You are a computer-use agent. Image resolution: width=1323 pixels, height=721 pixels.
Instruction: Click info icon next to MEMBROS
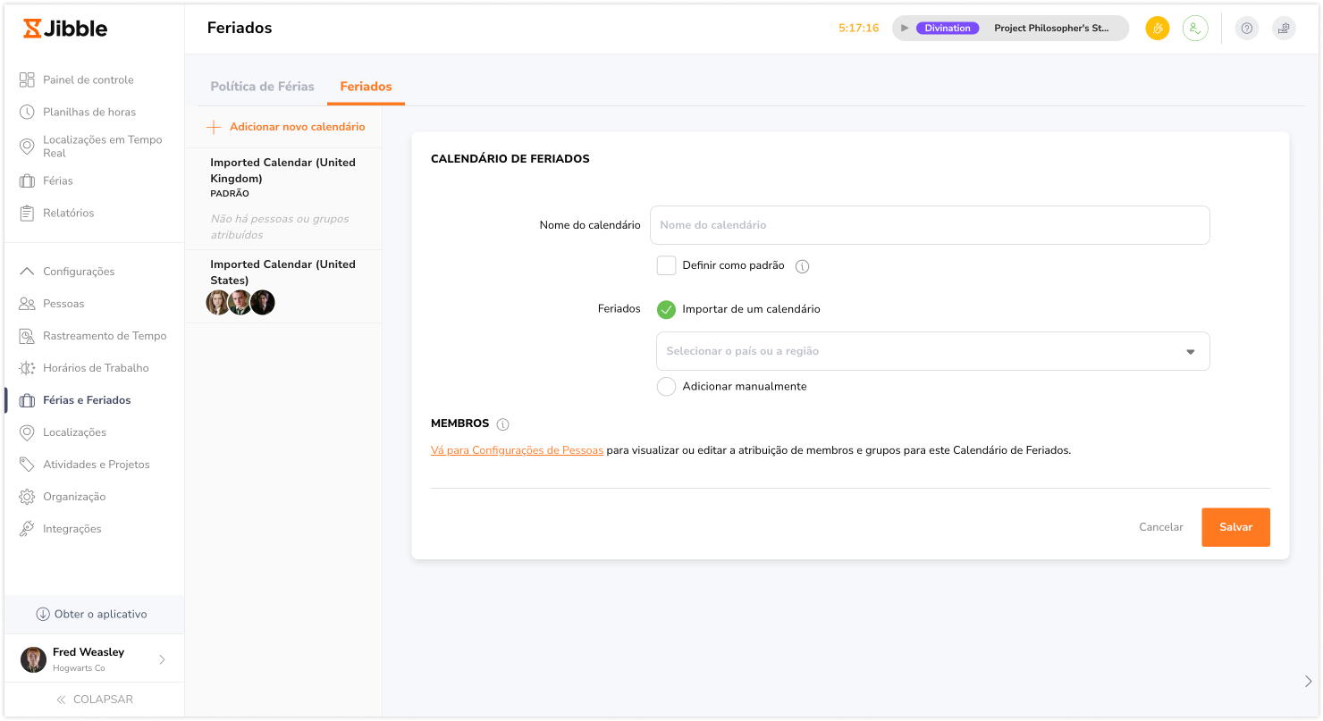point(502,424)
